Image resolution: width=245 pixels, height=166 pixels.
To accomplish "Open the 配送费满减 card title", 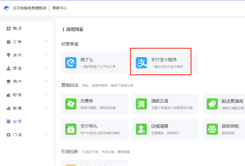I will [232, 101].
